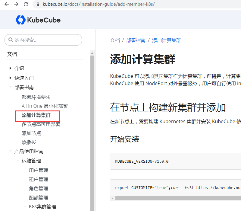Focus the 站内搜索 search box
The height and width of the screenshot is (211, 241).
click(x=43, y=40)
